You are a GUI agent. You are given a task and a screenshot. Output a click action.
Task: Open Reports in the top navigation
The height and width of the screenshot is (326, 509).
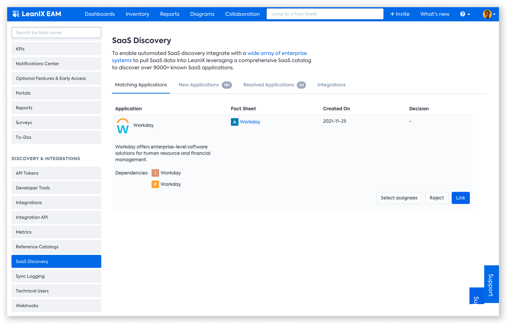pyautogui.click(x=170, y=14)
